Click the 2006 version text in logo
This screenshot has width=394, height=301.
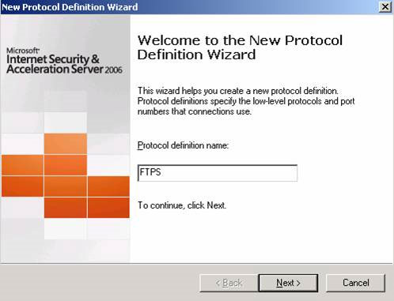tap(113, 70)
